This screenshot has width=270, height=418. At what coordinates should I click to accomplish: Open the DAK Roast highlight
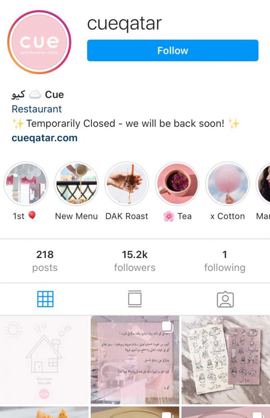(126, 184)
